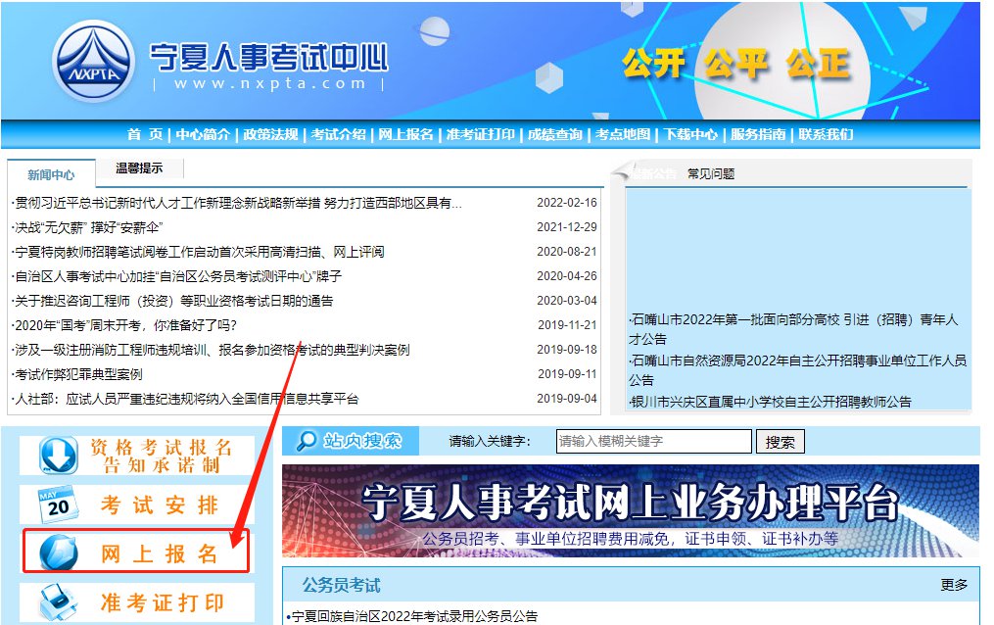The height and width of the screenshot is (625, 994).
Task: Click the calendar icon beside 考试安排
Action: point(58,505)
